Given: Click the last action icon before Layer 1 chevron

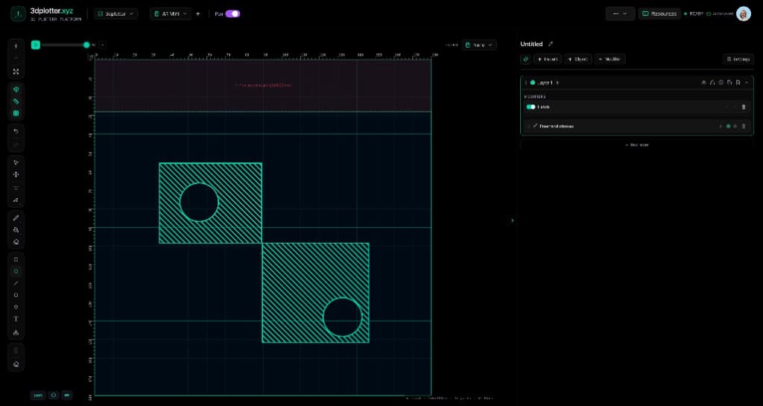Looking at the screenshot, I should tap(738, 83).
